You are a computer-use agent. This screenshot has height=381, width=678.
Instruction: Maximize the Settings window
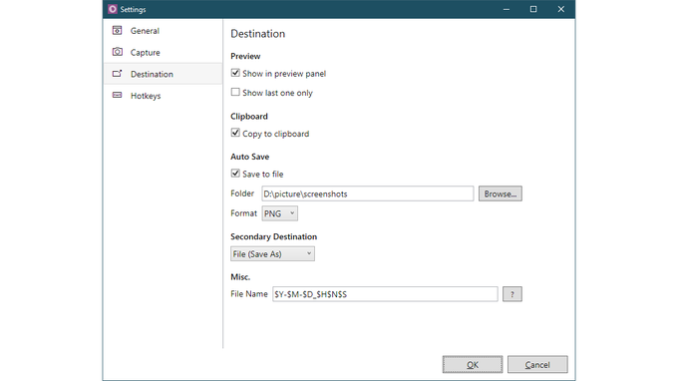coord(533,9)
